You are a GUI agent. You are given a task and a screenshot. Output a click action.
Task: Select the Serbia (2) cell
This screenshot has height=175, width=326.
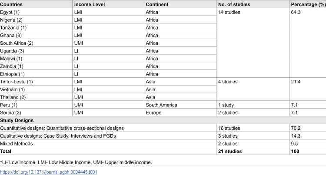point(10,113)
